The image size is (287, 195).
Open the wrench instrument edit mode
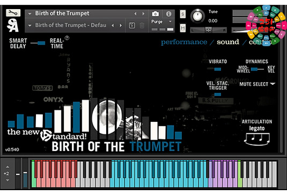click(x=13, y=13)
